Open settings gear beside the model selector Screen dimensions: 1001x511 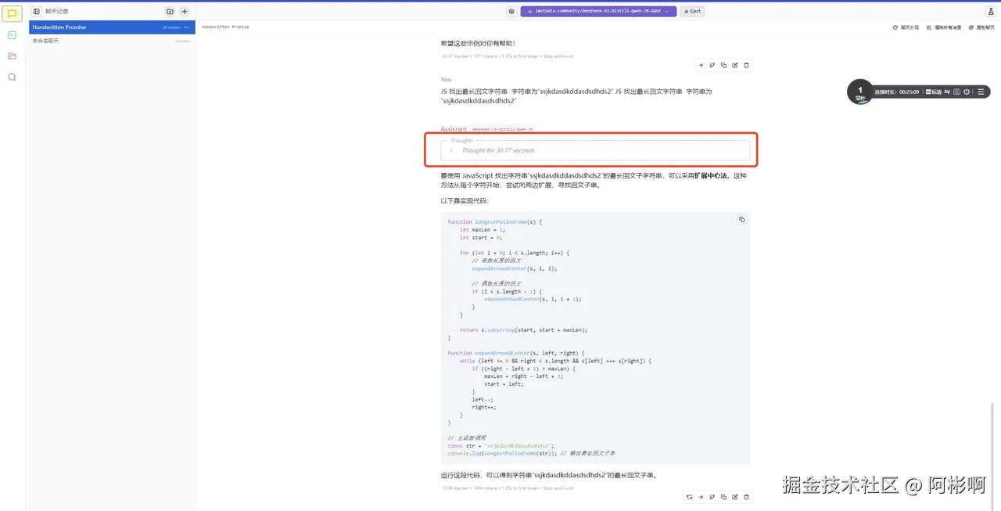512,11
